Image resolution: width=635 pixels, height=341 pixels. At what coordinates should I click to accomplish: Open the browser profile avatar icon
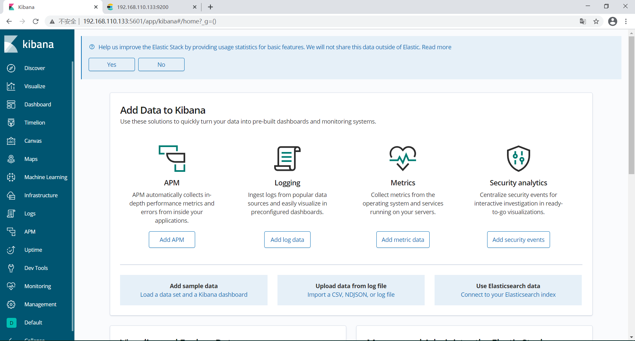click(613, 21)
